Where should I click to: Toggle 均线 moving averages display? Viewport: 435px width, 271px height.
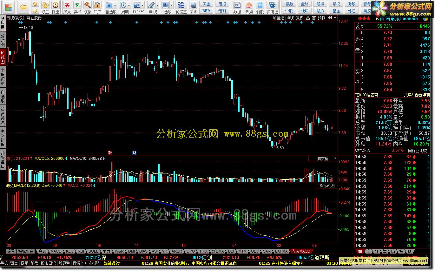pos(290,18)
